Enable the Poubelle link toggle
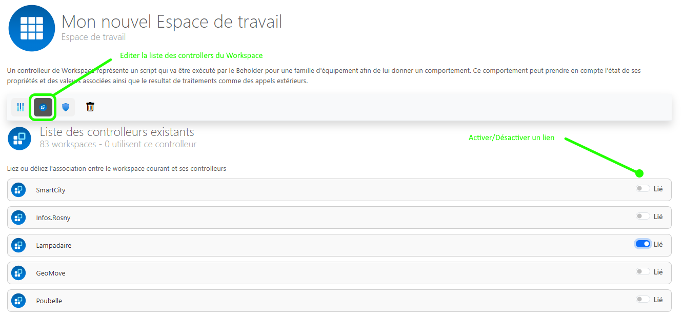The image size is (683, 315). 642,300
